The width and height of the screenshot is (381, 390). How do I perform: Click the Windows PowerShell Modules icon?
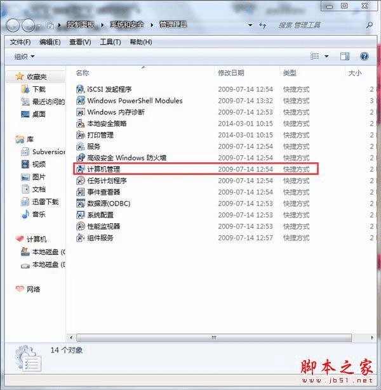pyautogui.click(x=80, y=100)
